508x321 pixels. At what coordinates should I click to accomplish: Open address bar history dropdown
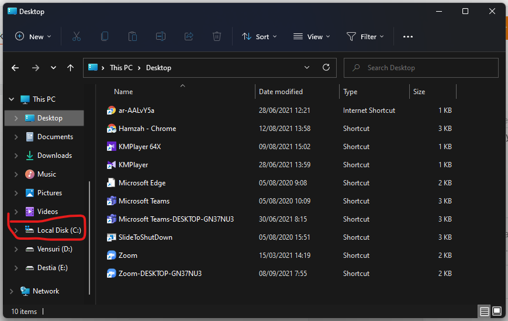coord(307,67)
